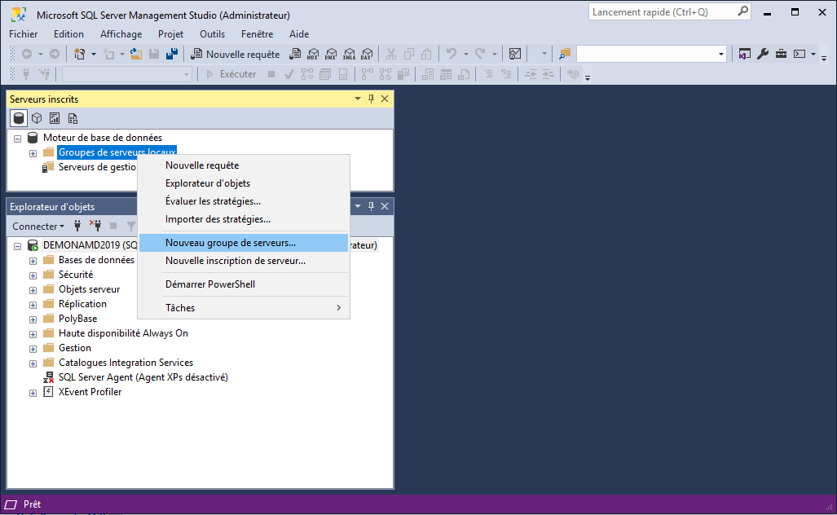Open the Edition menu

point(68,34)
